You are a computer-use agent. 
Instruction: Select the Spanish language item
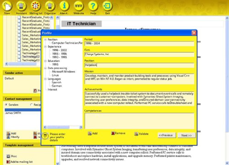56,82
